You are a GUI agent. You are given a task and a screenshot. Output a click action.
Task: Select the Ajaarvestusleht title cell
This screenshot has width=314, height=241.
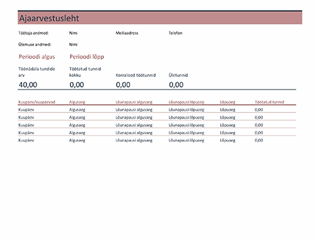160,18
